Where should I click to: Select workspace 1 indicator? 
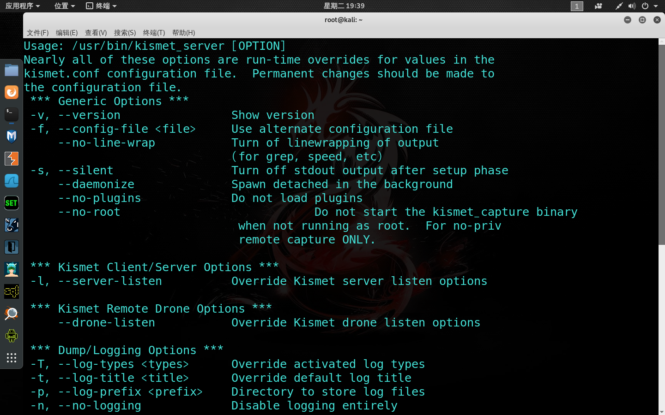(577, 6)
